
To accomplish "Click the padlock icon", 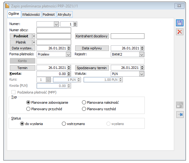I will pyautogui.click(x=180, y=105).
